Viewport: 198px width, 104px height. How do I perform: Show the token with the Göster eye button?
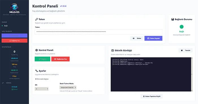[137, 38]
